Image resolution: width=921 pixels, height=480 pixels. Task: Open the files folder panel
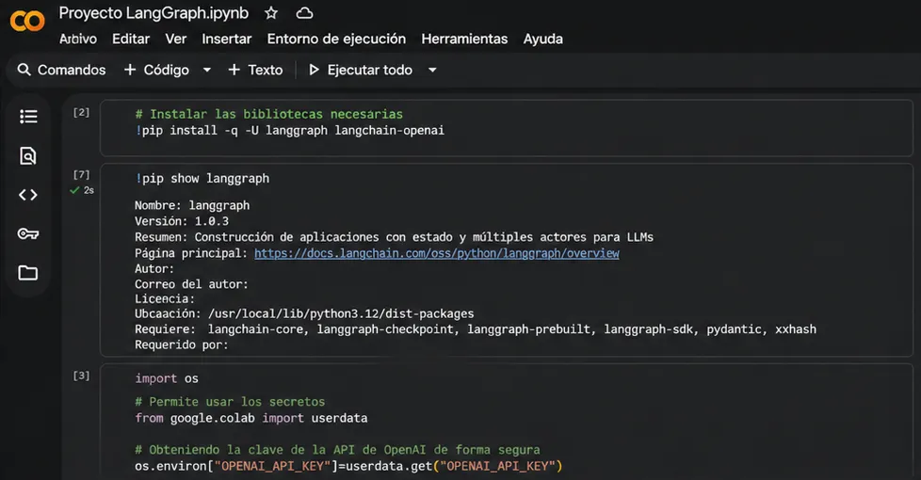click(x=28, y=273)
